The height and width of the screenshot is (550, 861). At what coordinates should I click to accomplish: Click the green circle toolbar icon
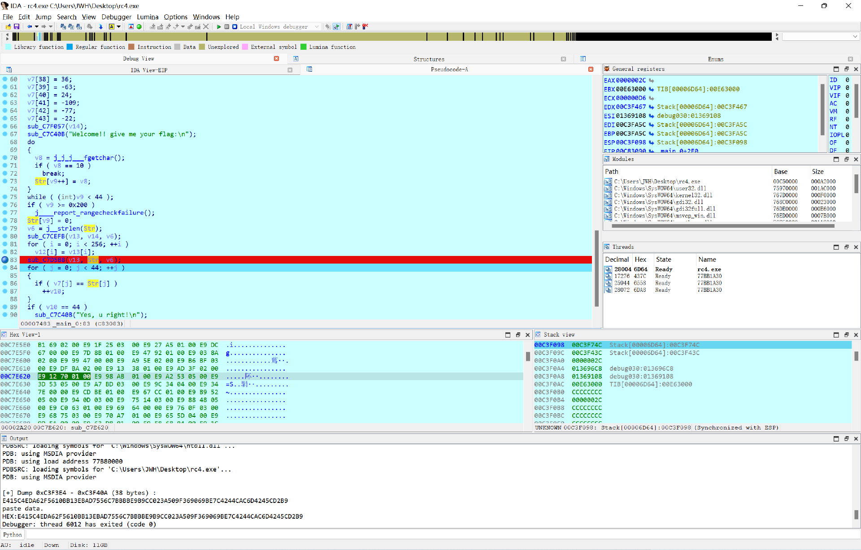[139, 27]
